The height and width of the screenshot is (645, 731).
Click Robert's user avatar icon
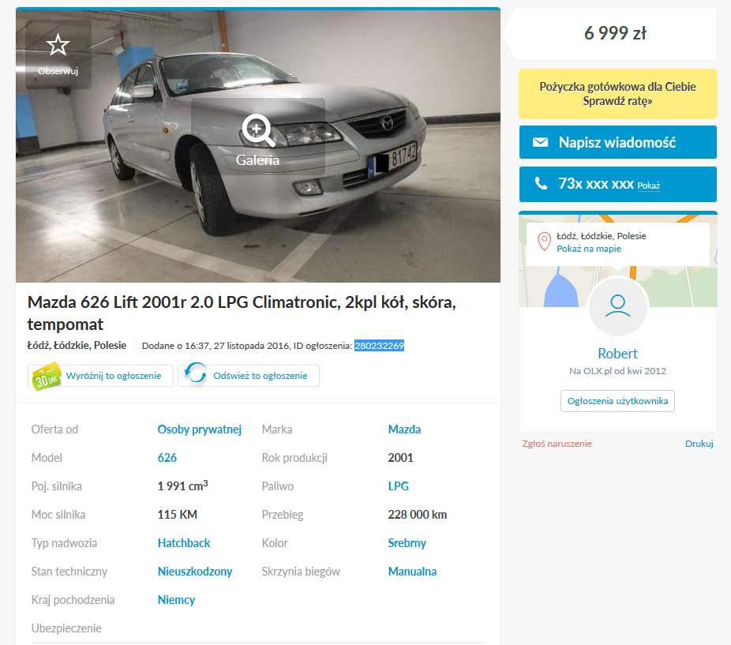point(617,306)
